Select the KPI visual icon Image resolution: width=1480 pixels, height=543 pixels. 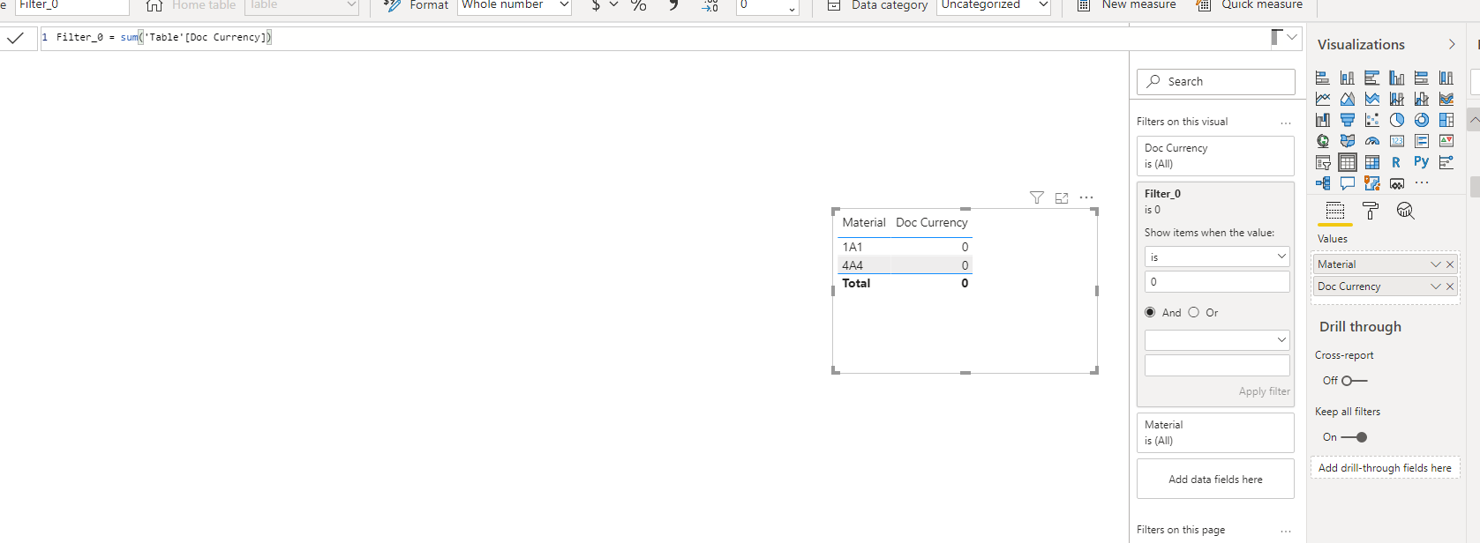pos(1446,141)
